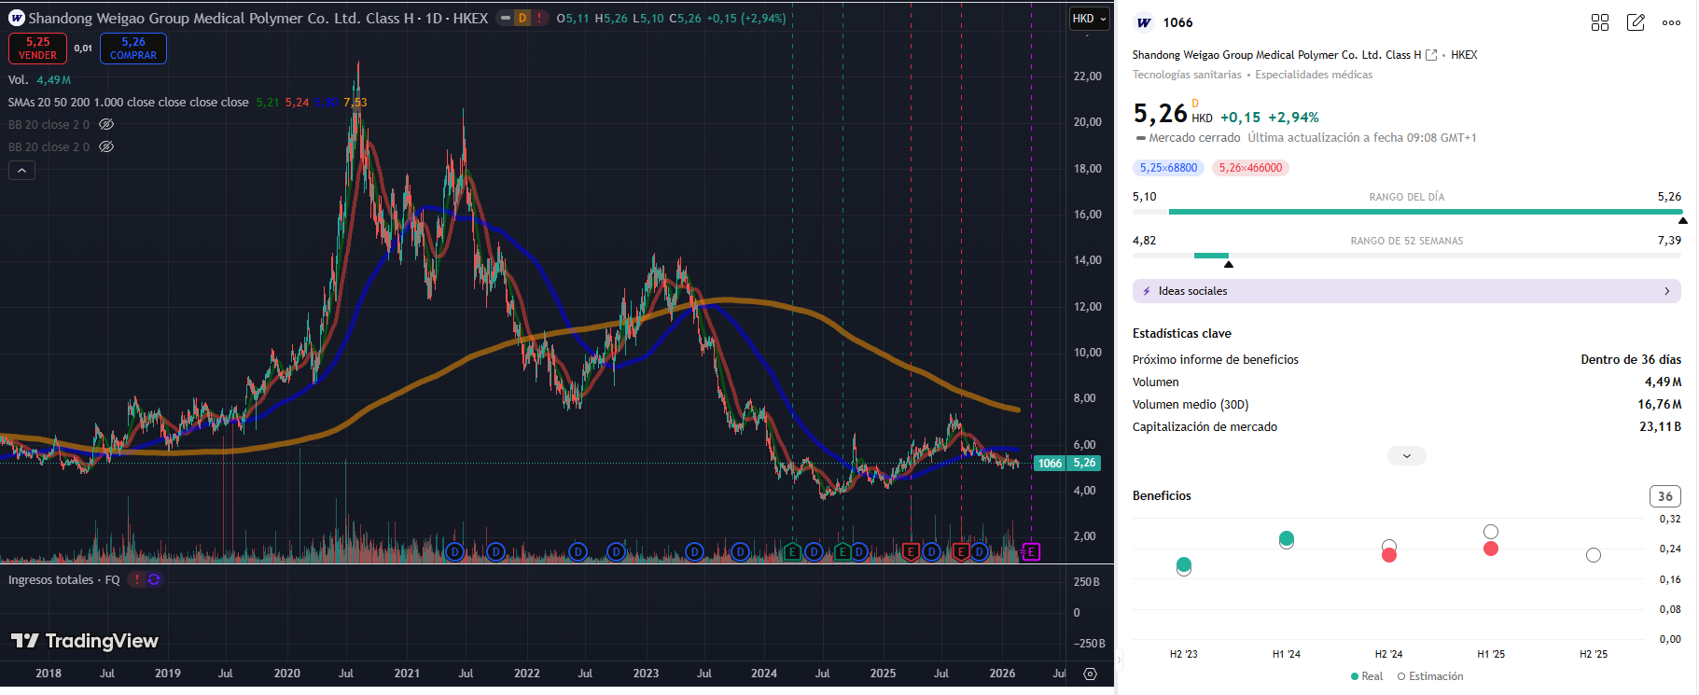Image resolution: width=1699 pixels, height=695 pixels.
Task: Open the HKD currency dropdown
Action: (x=1089, y=19)
